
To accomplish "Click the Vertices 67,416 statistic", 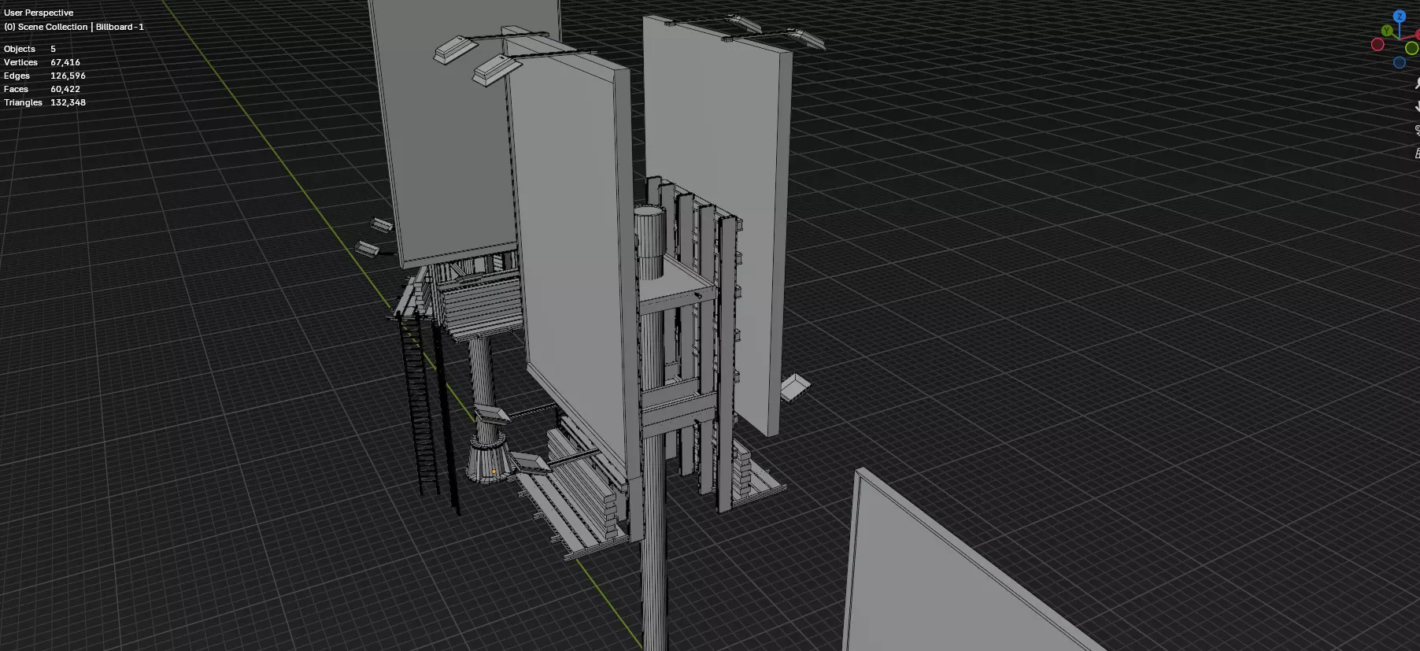I will [42, 62].
